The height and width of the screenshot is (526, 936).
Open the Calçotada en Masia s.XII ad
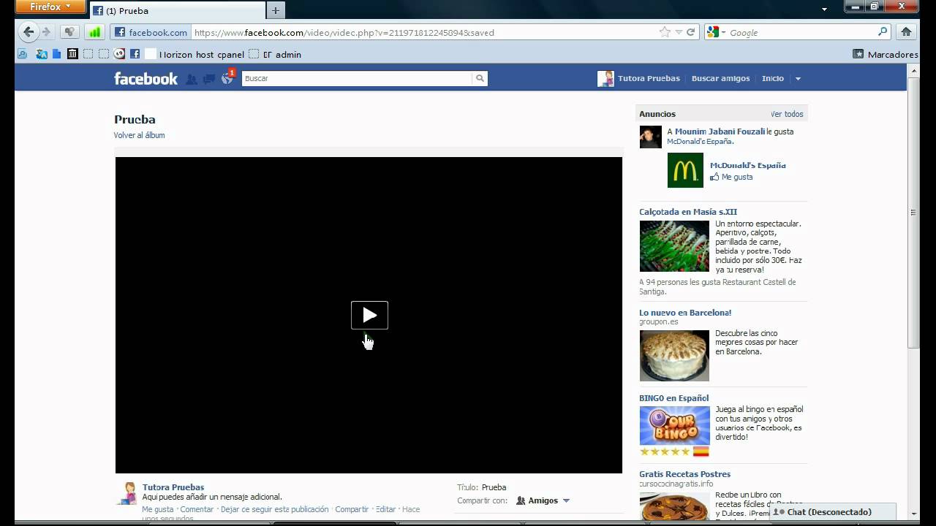688,212
